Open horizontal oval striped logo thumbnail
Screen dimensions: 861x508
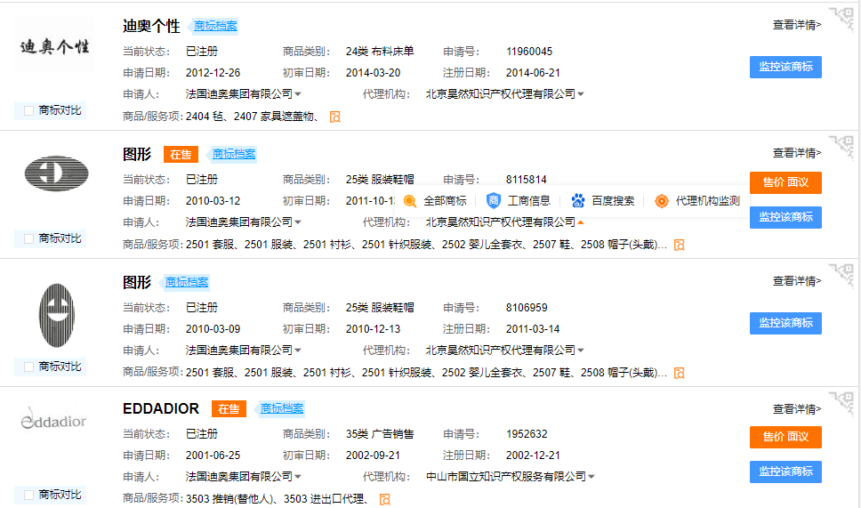click(x=57, y=173)
